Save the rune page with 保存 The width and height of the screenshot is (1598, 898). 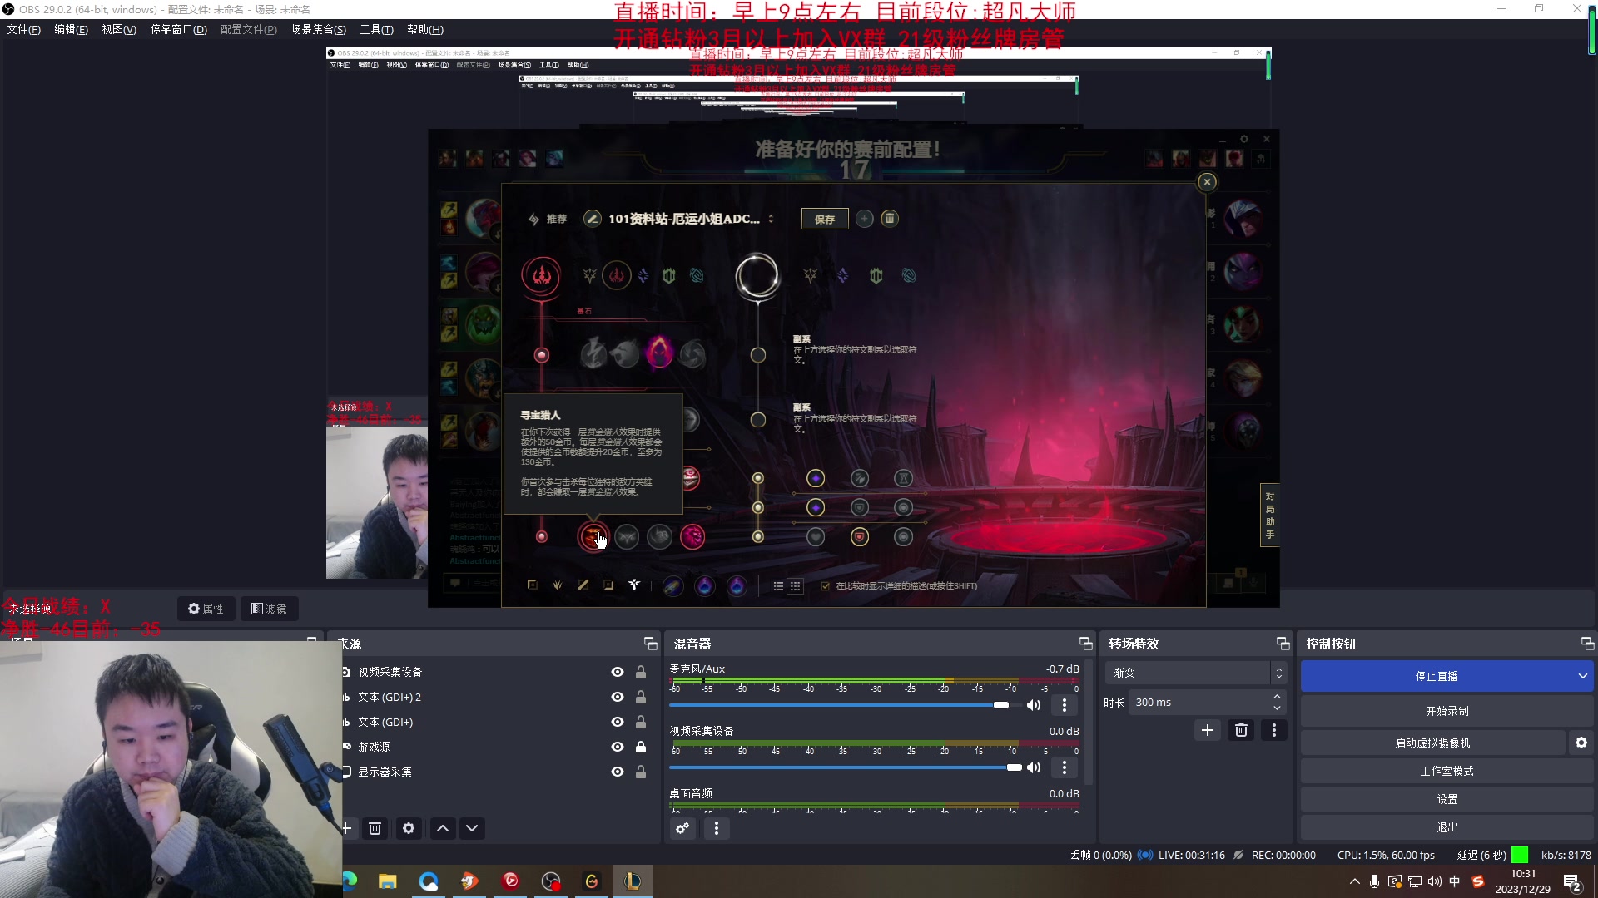point(825,219)
